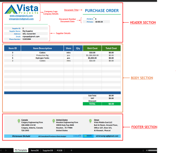Open the www.vistaprojects.com link
Image resolution: width=176 pixels, height=153 pixels.
click(x=21, y=16)
